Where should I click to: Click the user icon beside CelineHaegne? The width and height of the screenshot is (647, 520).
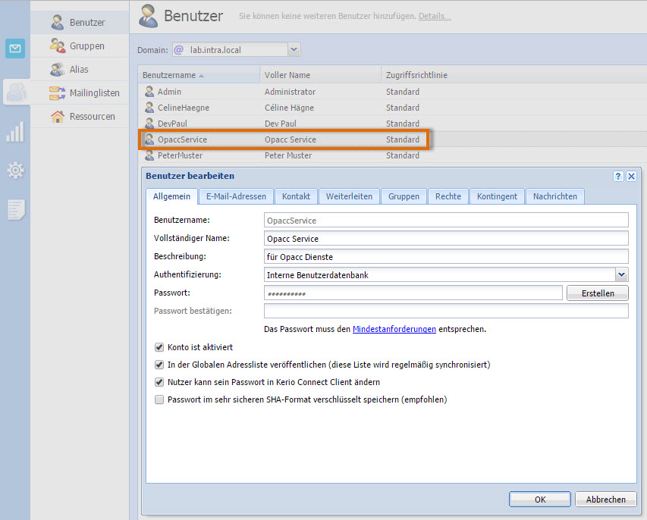click(x=149, y=108)
